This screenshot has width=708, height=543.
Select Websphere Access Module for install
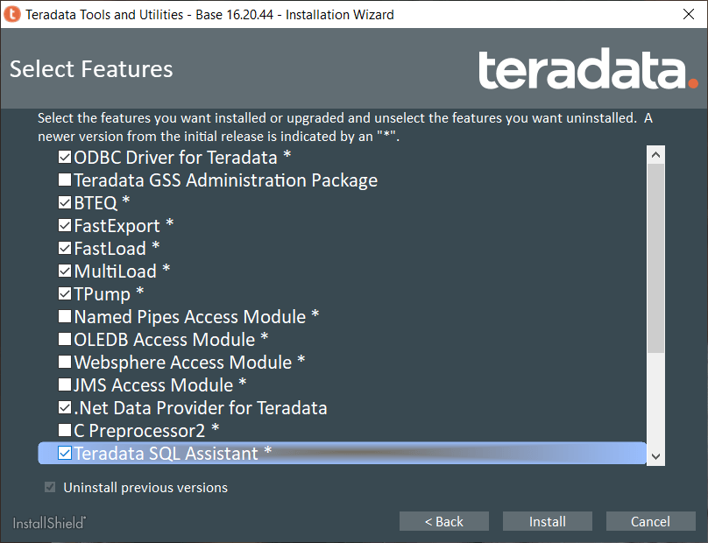coord(65,362)
